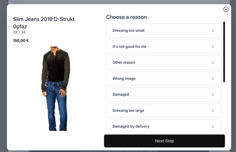Select Dressing too large reason text
The height and width of the screenshot is (152, 236).
point(128,111)
